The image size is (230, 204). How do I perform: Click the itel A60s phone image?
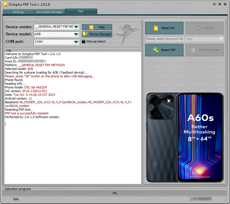pos(185,138)
